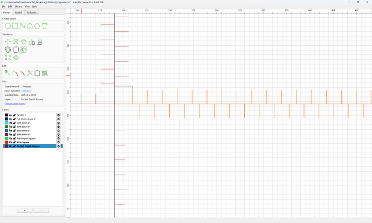Remove a layer with the minus button

pyautogui.click(x=42, y=211)
